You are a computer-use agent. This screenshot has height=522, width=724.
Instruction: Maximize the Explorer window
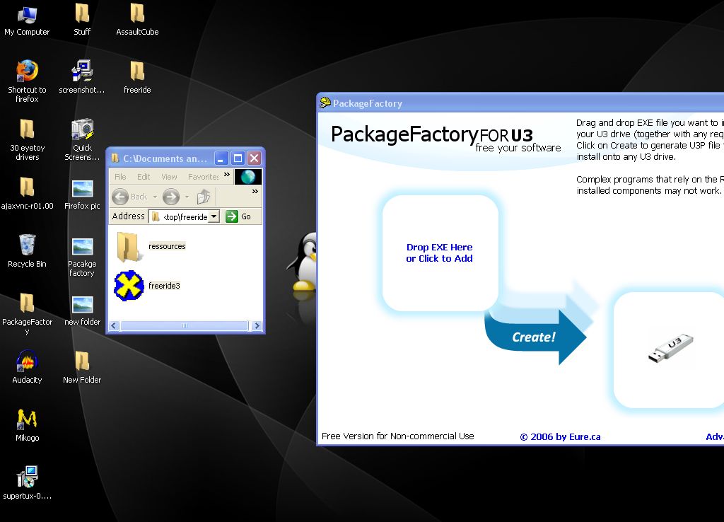pos(238,158)
